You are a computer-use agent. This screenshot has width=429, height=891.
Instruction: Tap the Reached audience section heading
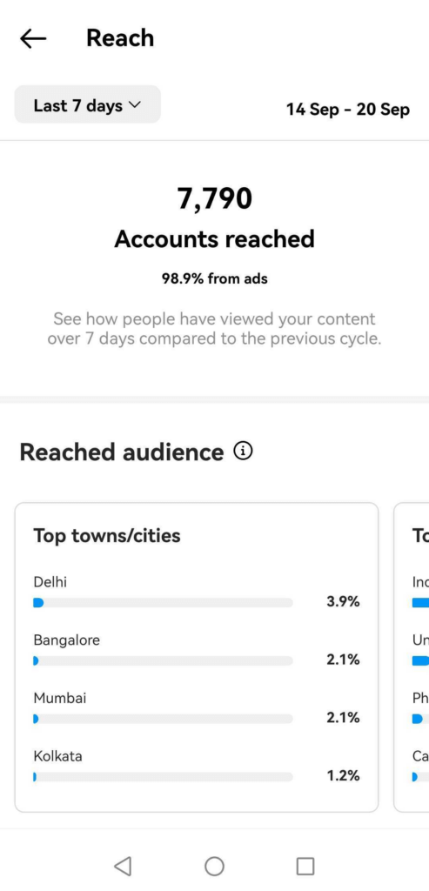pyautogui.click(x=122, y=452)
